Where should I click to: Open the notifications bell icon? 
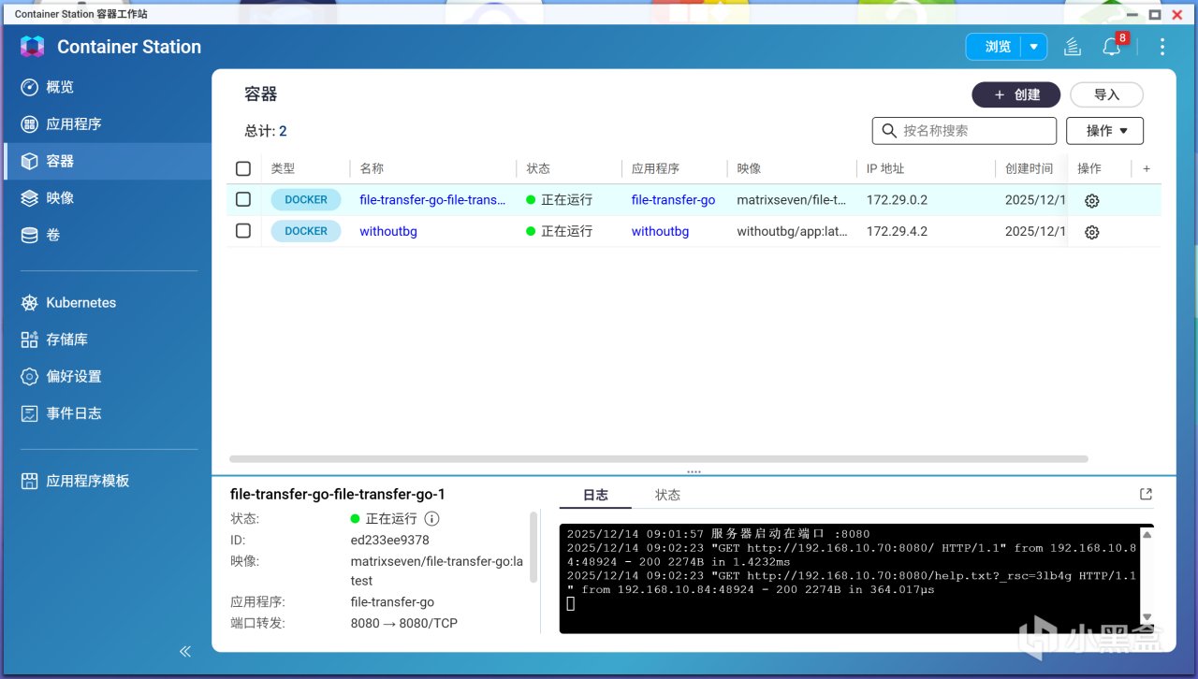pyautogui.click(x=1112, y=47)
